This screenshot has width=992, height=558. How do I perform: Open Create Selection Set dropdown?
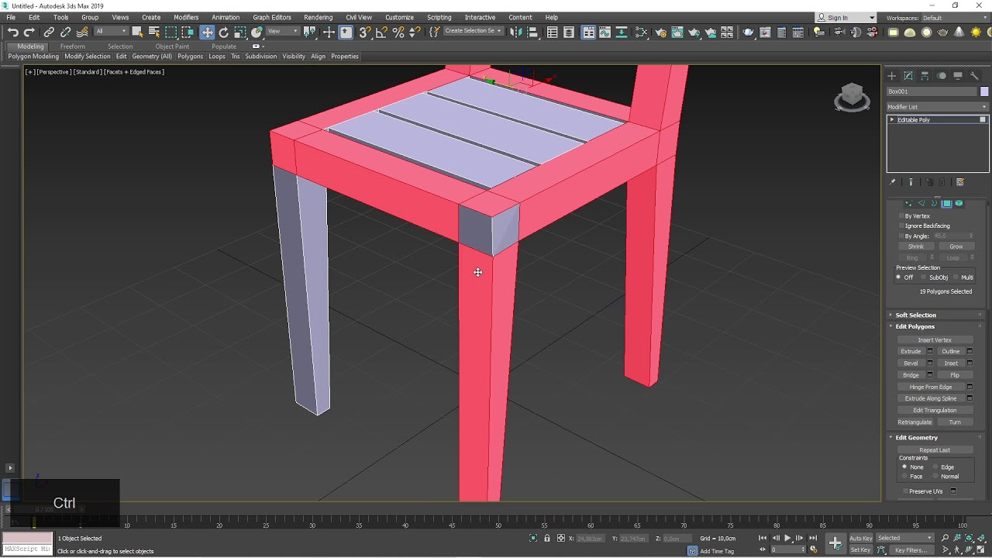(x=473, y=31)
